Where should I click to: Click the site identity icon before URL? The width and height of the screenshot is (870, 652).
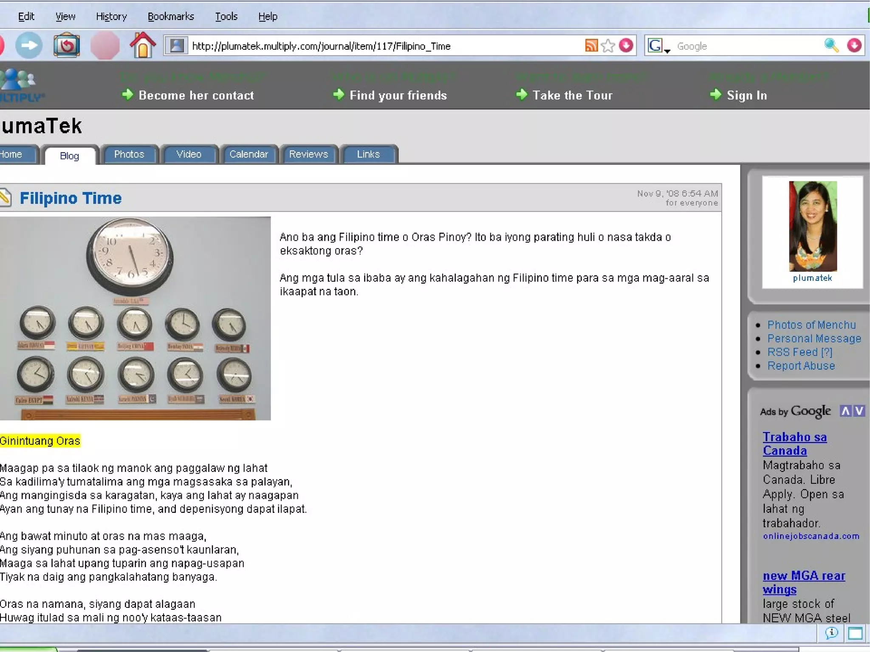177,45
